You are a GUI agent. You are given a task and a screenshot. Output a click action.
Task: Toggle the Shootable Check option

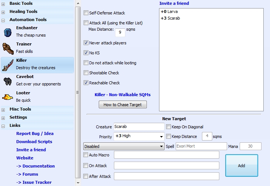pos(86,73)
